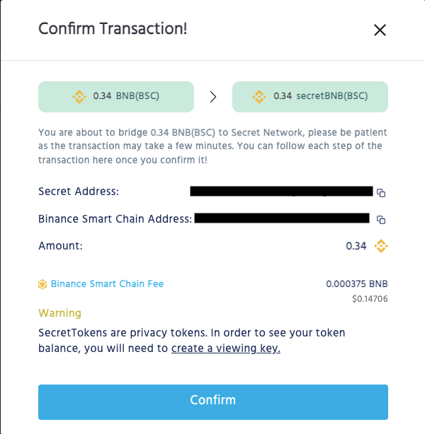Viewport: 425px width, 434px height.
Task: Click the Binance Smart Chain Fee link
Action: pos(107,284)
